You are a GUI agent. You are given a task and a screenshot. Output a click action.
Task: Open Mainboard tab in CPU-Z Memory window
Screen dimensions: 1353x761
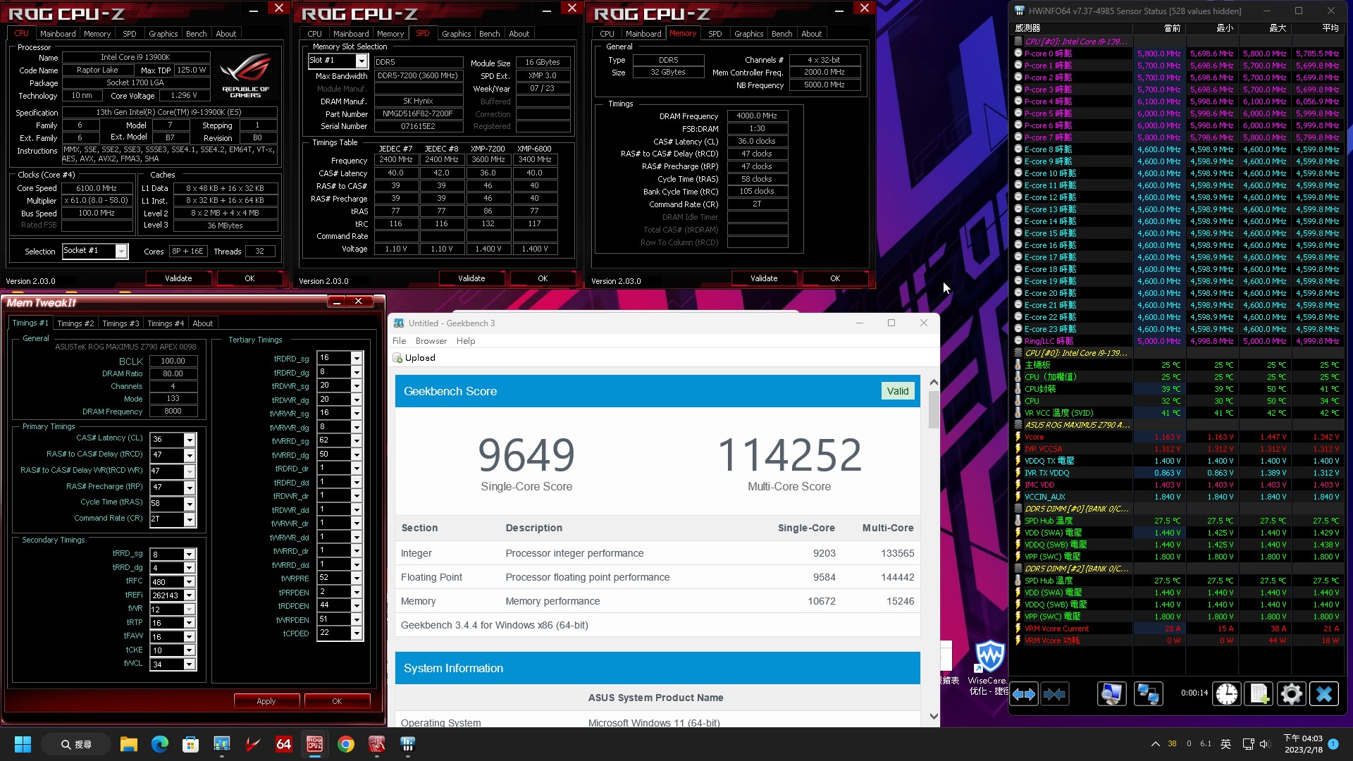pos(643,34)
